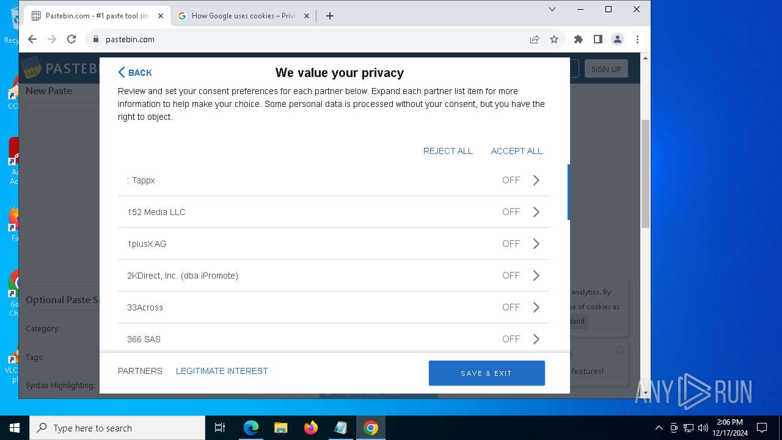782x440 pixels.
Task: Select the LEGITIMATE INTEREST tab
Action: (x=222, y=371)
